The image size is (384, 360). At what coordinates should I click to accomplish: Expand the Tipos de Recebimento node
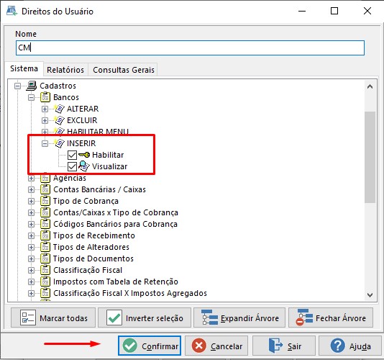click(x=31, y=235)
